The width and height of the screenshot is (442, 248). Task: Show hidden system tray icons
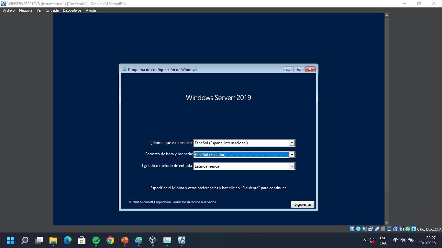[364, 240]
